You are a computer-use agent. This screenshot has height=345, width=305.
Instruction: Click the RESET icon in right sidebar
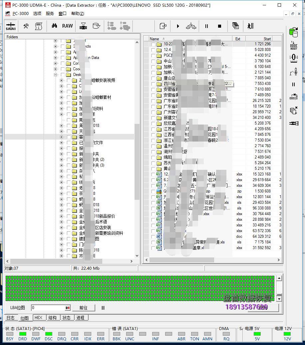point(293,46)
